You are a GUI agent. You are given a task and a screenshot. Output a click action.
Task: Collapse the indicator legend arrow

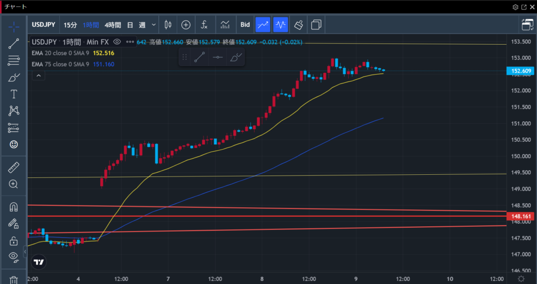(38, 76)
